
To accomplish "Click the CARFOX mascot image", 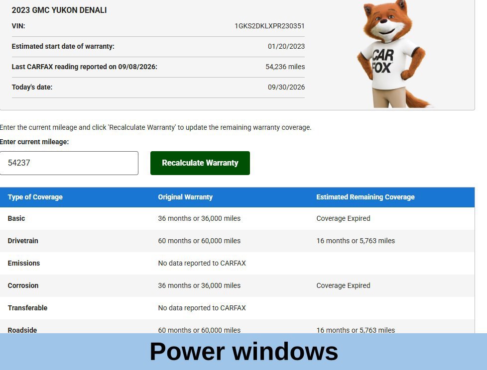I will pos(393,54).
